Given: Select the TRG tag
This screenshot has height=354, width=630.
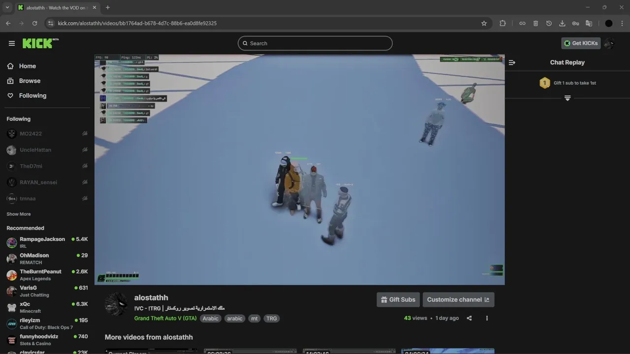Looking at the screenshot, I should [x=272, y=319].
